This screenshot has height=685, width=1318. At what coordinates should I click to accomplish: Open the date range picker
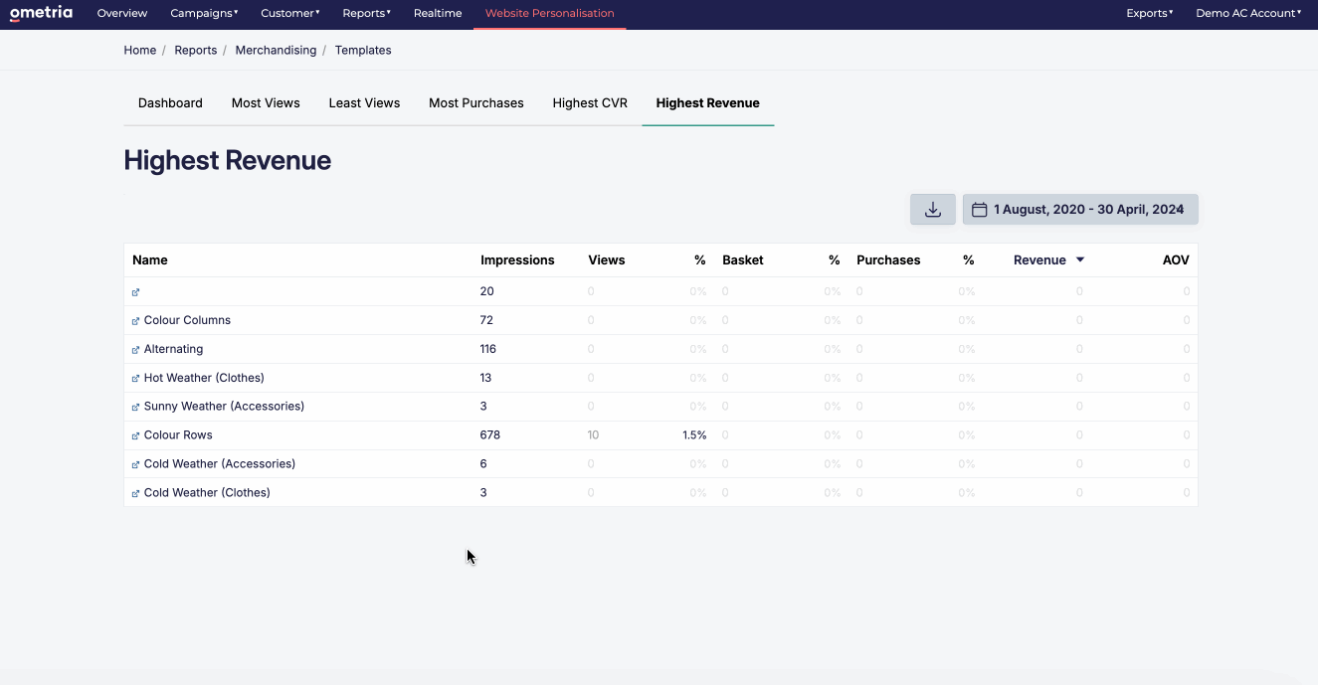click(1080, 210)
